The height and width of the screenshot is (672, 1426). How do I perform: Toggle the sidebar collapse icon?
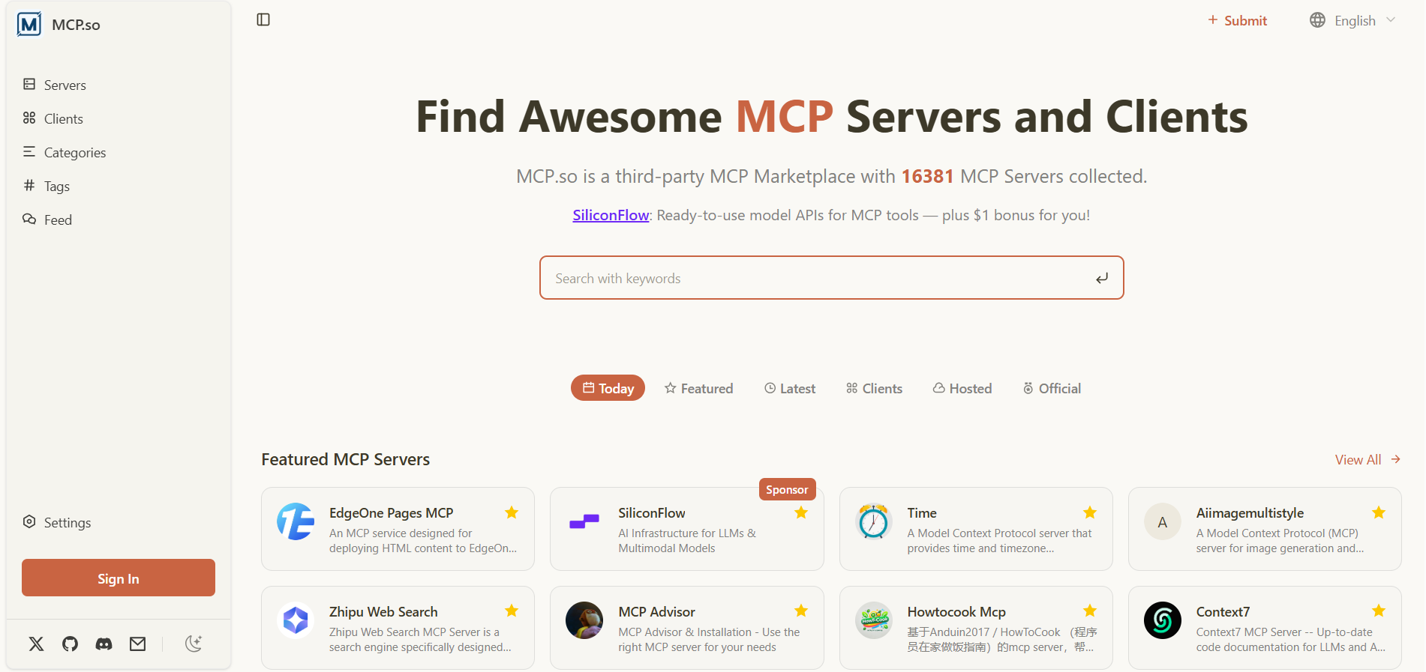point(263,19)
